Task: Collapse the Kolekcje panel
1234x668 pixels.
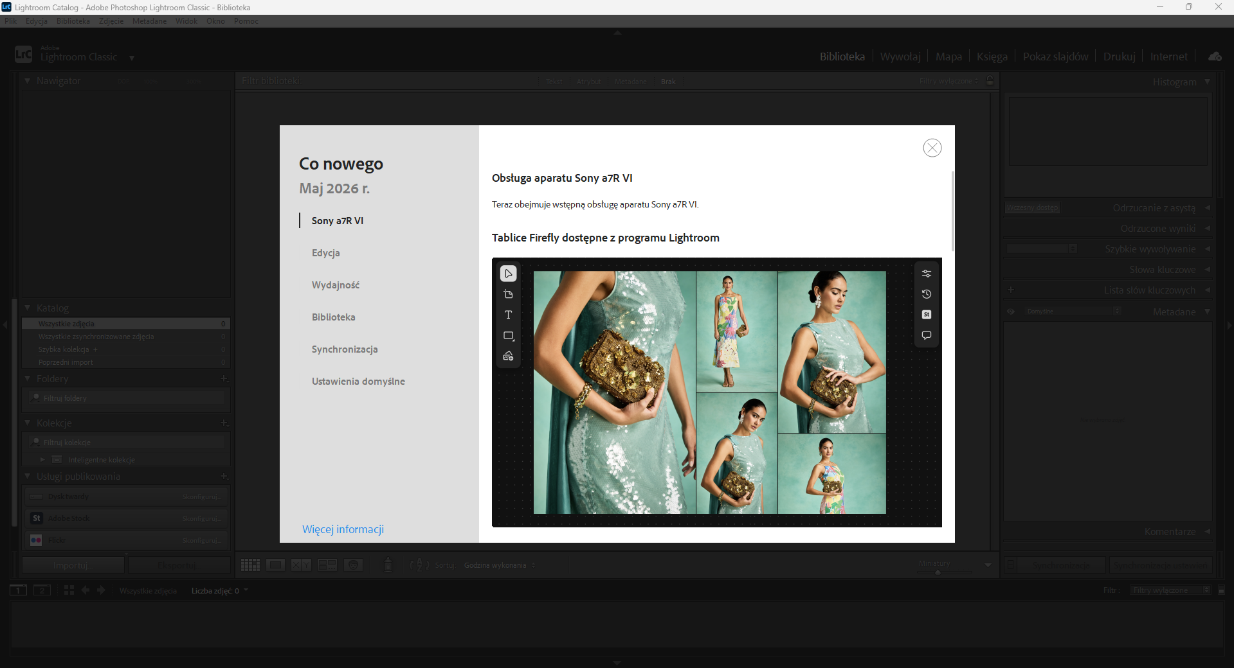Action: pos(28,423)
